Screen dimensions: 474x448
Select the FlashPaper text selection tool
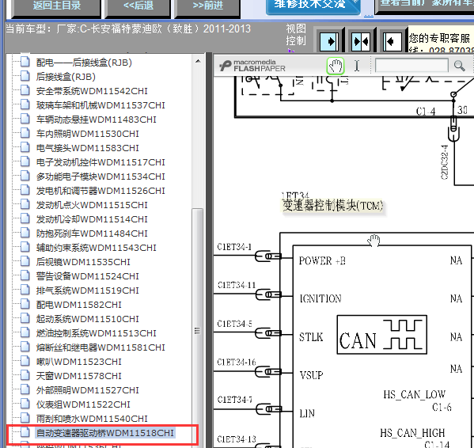(357, 66)
